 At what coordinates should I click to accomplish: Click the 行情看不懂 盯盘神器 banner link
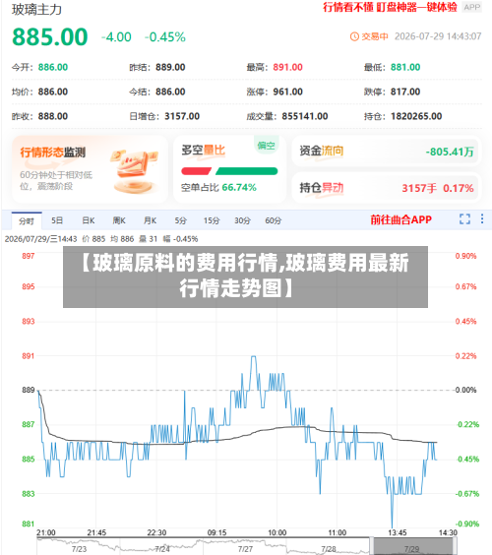coord(390,7)
